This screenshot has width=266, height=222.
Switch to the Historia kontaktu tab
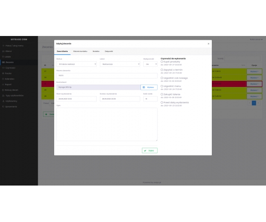[x=80, y=51]
